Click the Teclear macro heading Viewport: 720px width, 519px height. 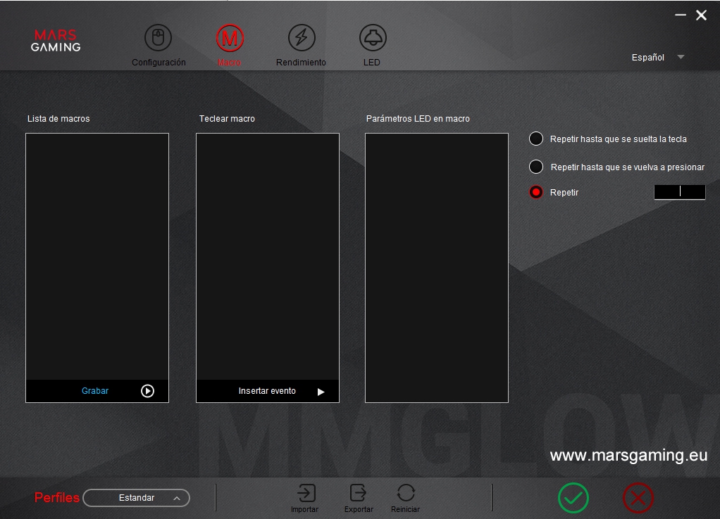(x=227, y=119)
